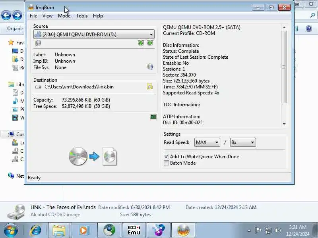Open the Tools menu
Image resolution: width=318 pixels, height=238 pixels.
[x=82, y=16]
